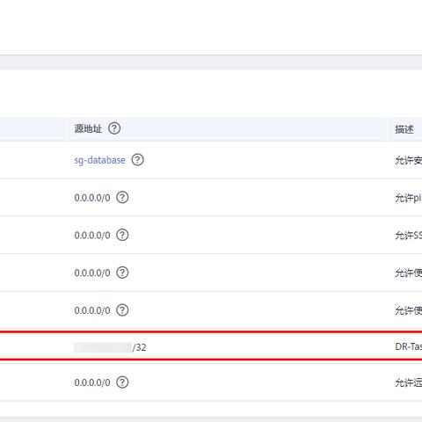The width and height of the screenshot is (422, 422).
Task: Click help icon in the 允许SS rule row
Action: (x=122, y=235)
